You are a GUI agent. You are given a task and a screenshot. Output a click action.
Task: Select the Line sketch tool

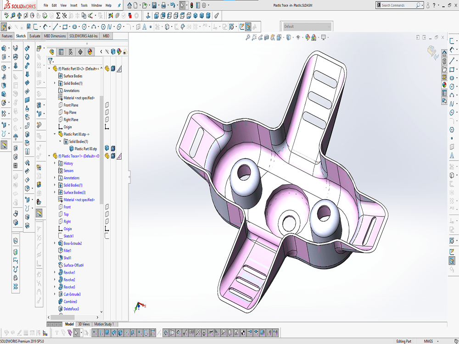[56, 27]
